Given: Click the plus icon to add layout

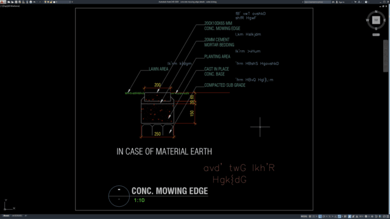Looking at the screenshot, I should click(26, 216).
